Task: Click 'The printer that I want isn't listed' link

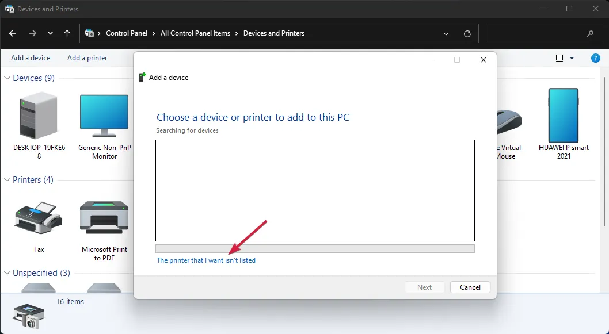Action: click(206, 260)
